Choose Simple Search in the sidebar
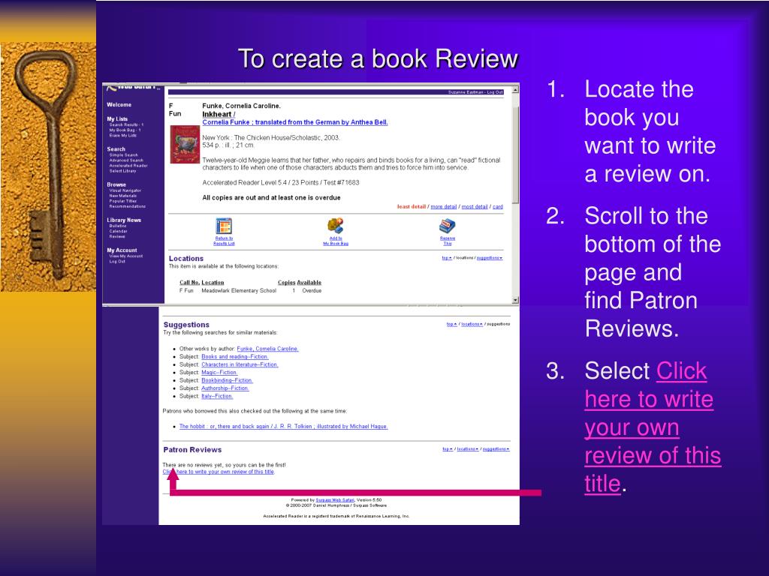This screenshot has width=769, height=576. 124,154
